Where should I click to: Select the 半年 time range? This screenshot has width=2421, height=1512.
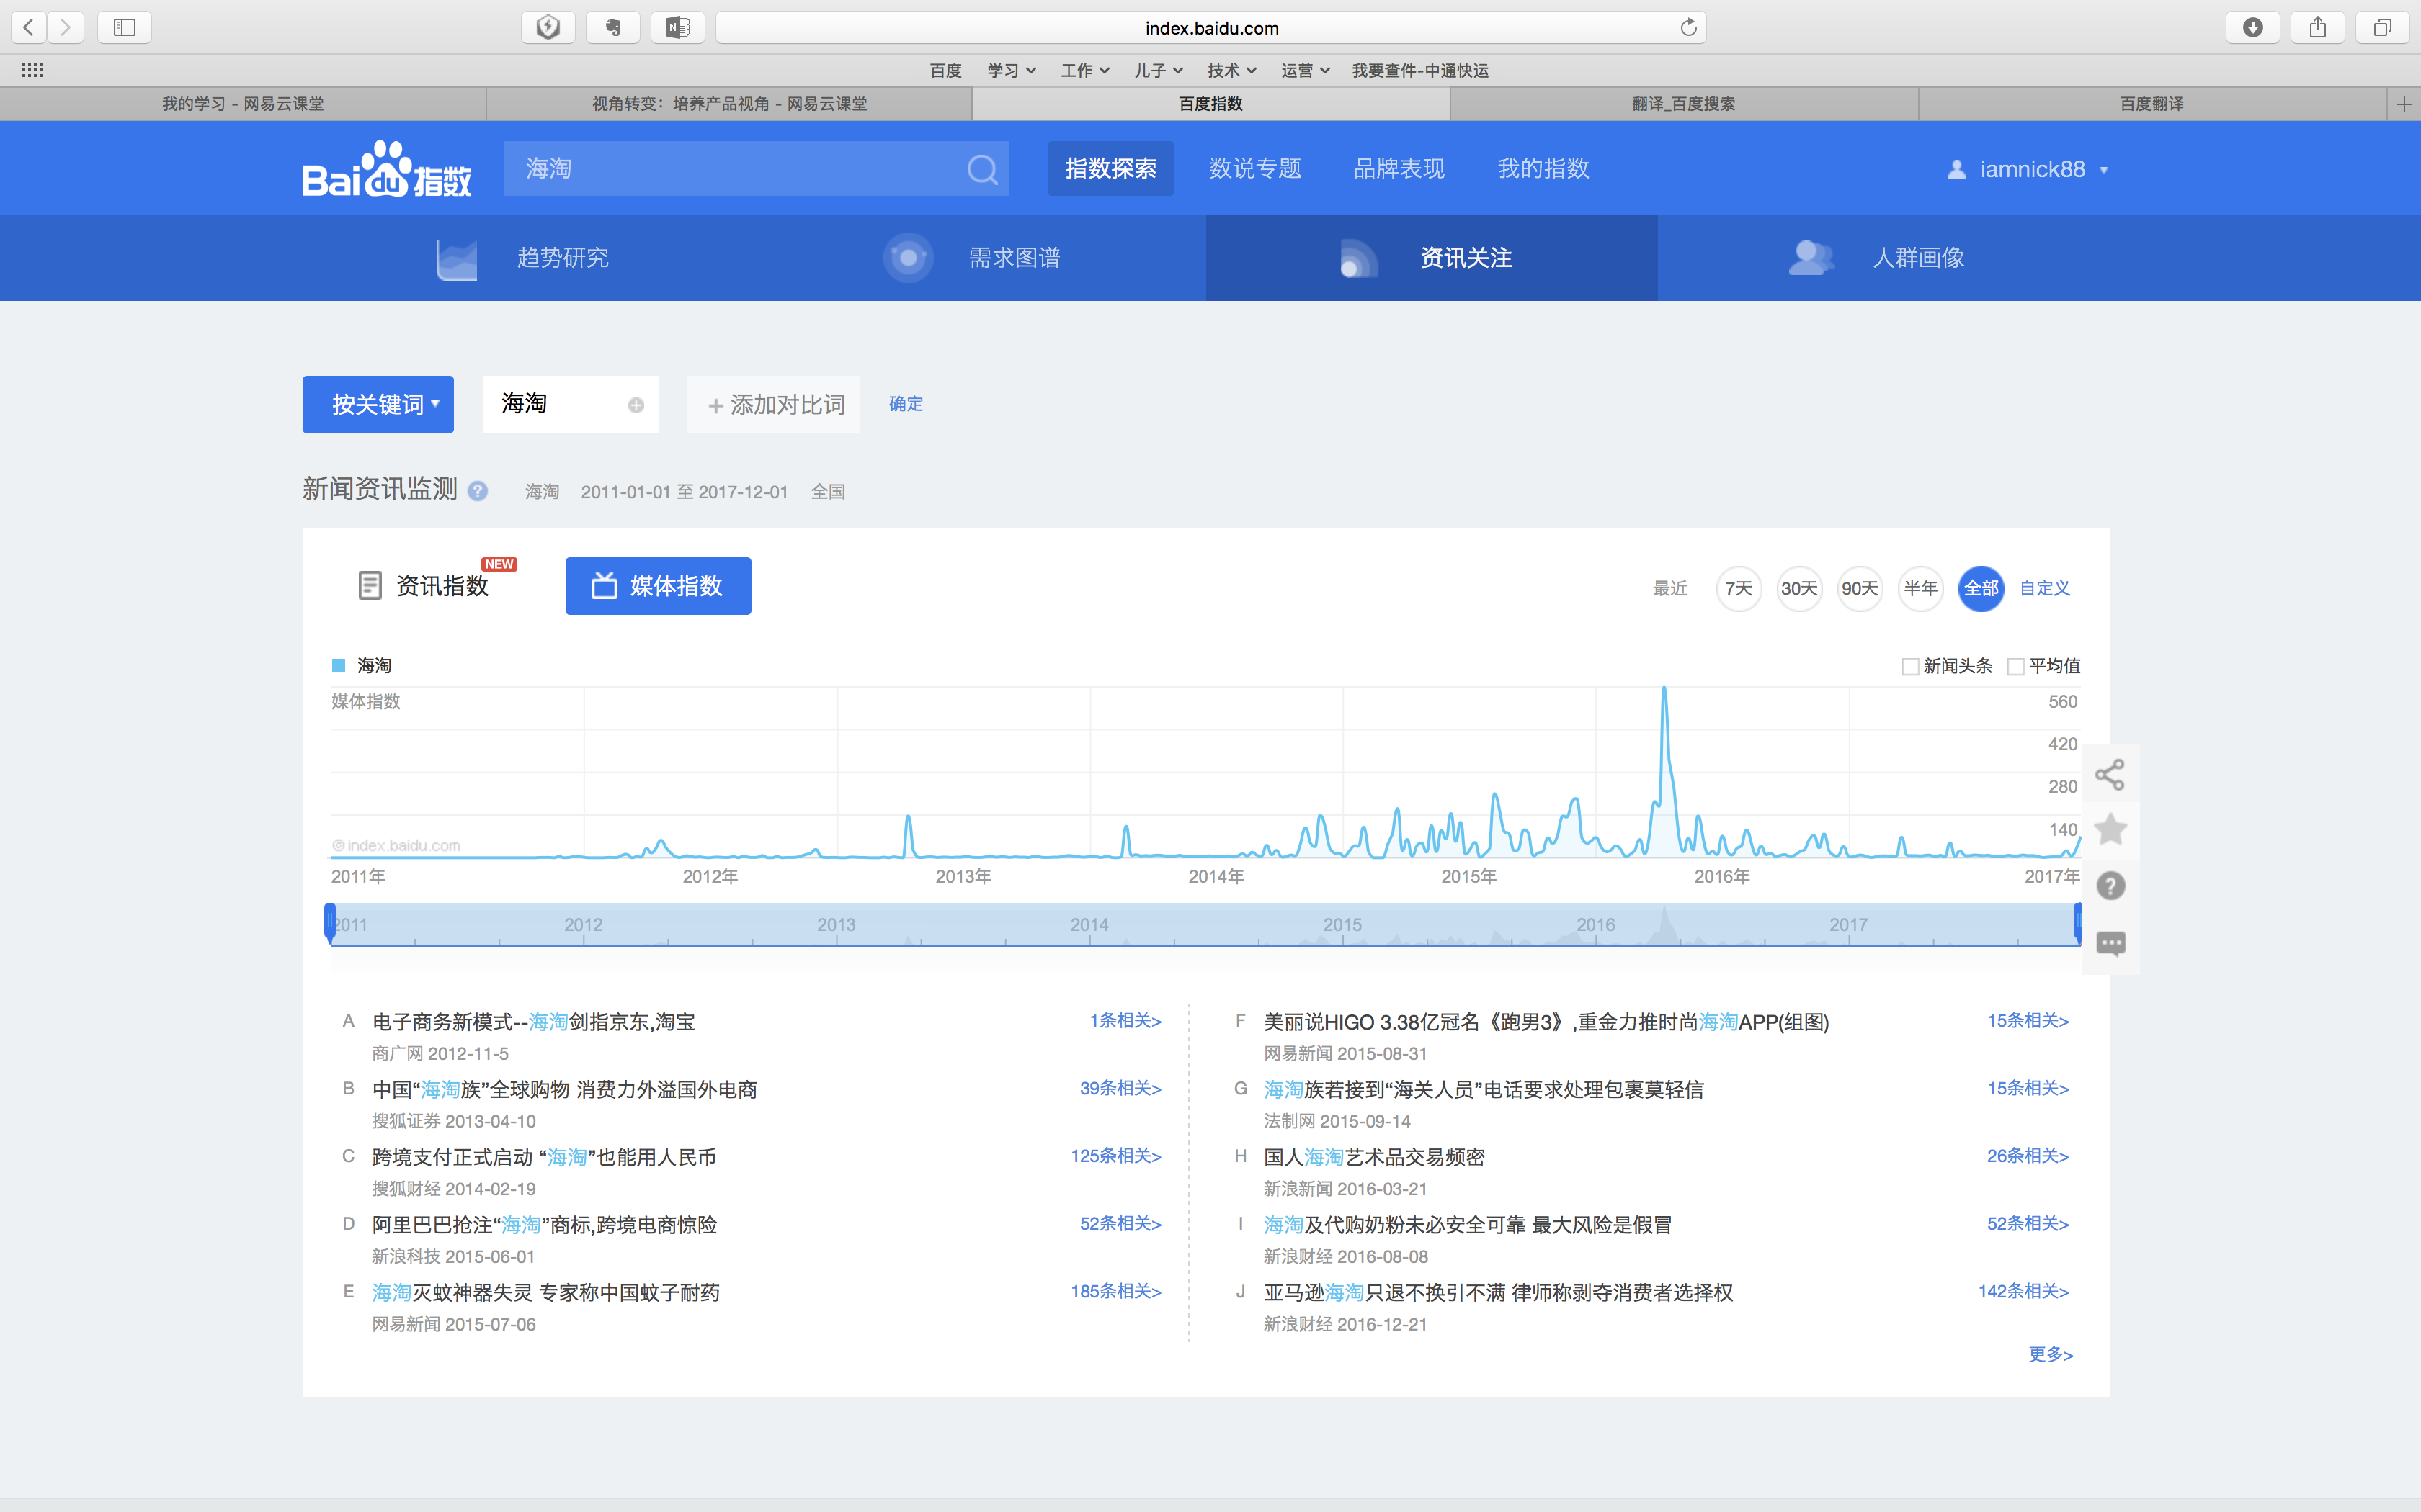(1920, 588)
